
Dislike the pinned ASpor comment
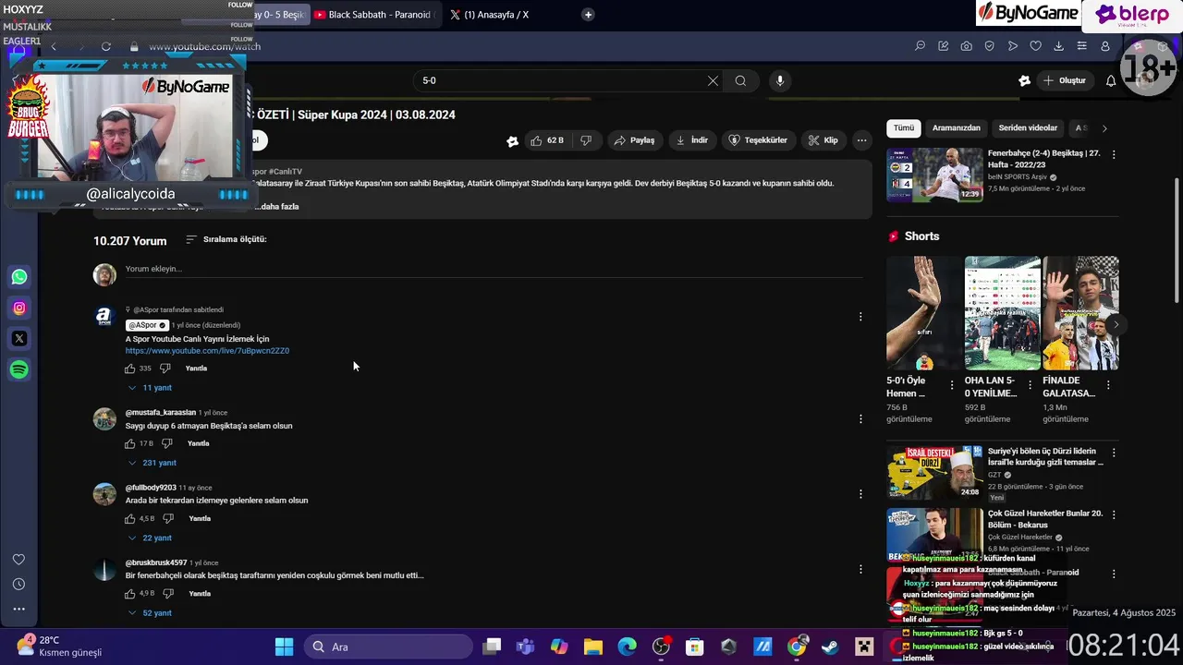[x=165, y=369]
